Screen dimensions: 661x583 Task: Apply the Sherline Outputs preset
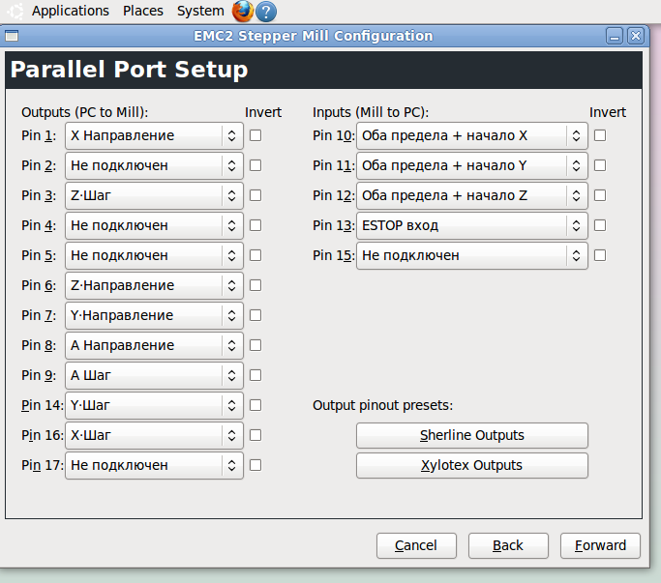click(472, 435)
